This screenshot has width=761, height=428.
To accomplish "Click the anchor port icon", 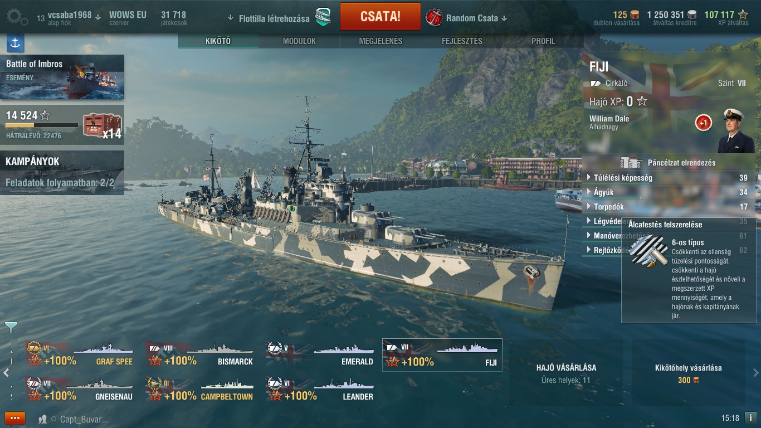I will click(15, 43).
